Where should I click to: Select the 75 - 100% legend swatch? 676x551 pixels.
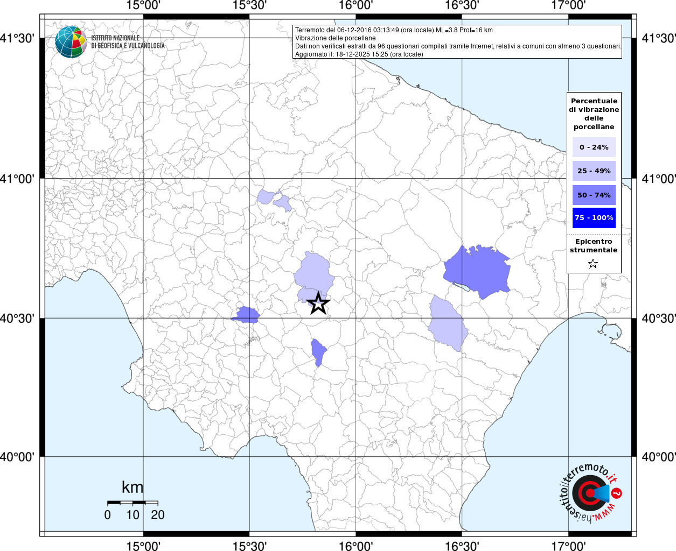[594, 217]
